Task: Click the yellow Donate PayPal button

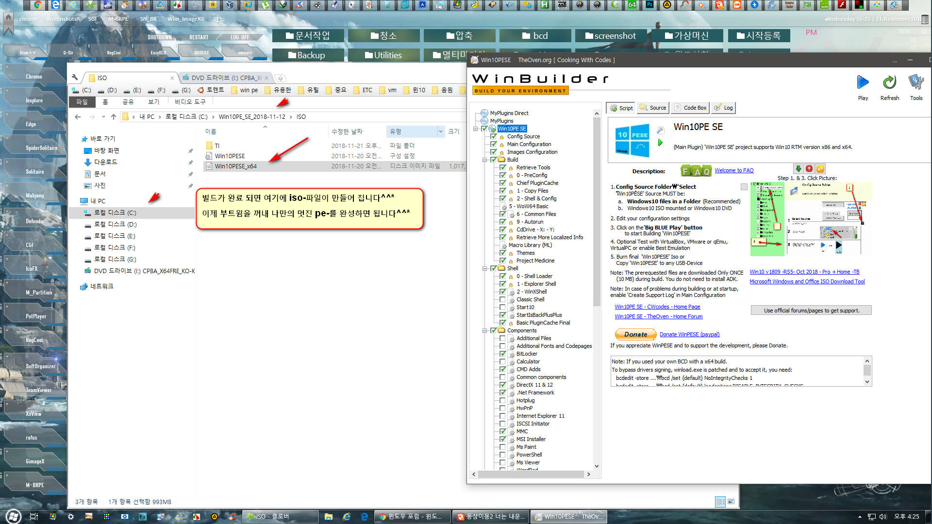Action: point(635,334)
